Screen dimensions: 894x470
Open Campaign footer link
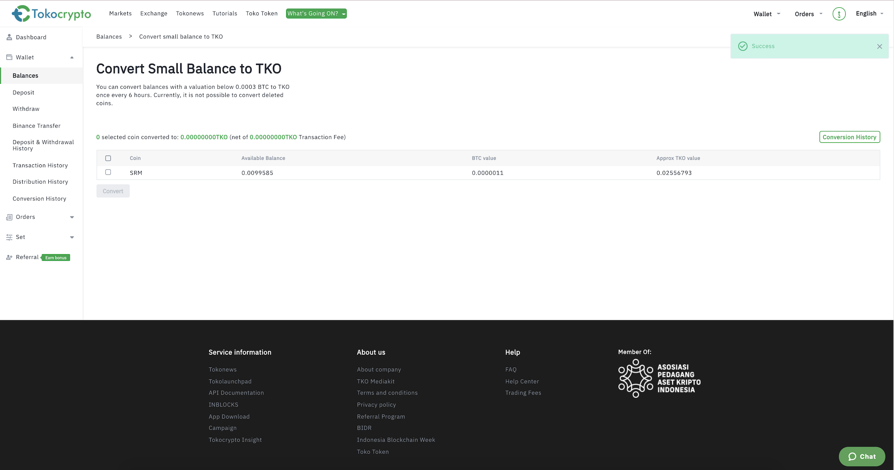(x=223, y=428)
